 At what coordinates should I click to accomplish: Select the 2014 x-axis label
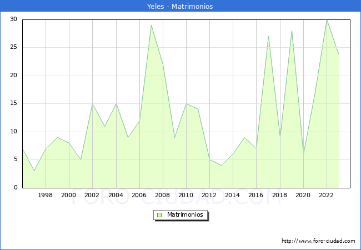point(233,195)
